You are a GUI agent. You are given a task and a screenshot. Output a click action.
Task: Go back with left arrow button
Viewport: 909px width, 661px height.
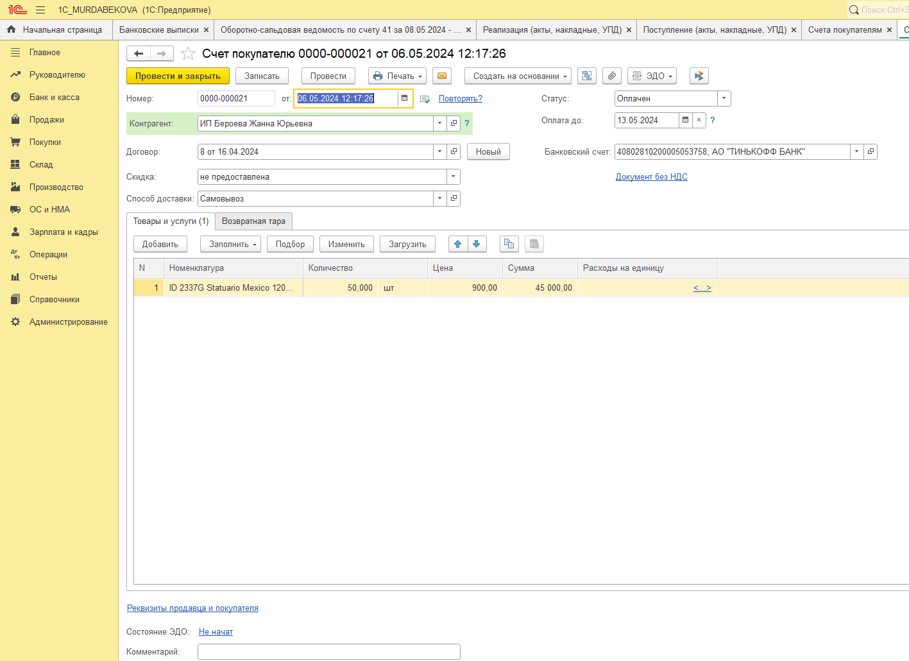tap(139, 54)
